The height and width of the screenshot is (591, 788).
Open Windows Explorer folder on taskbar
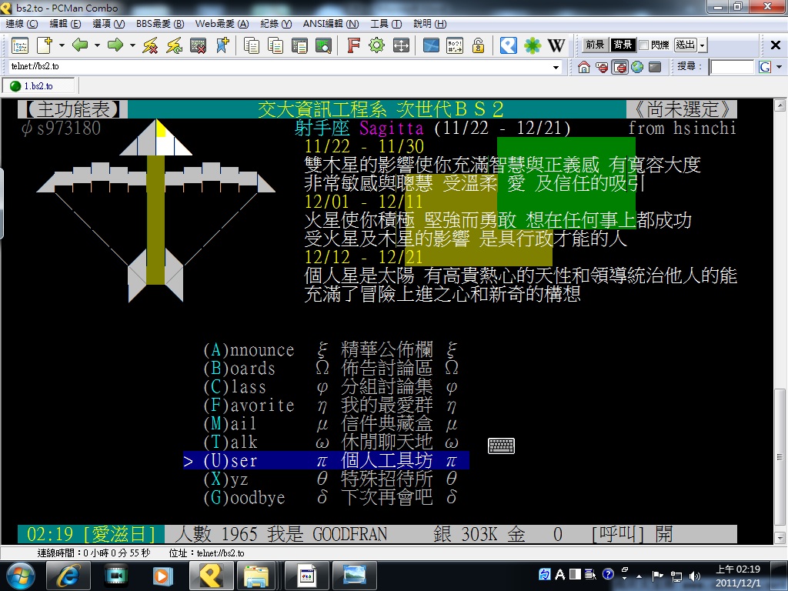coord(256,576)
